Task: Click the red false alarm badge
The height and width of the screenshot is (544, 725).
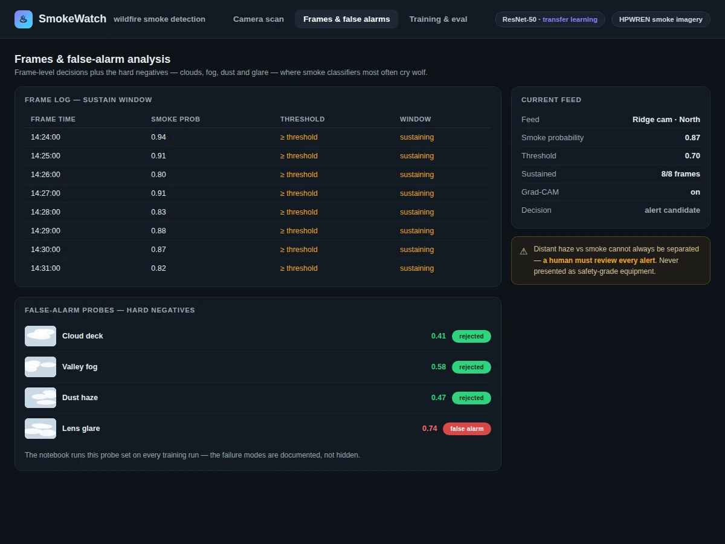Action: point(467,429)
